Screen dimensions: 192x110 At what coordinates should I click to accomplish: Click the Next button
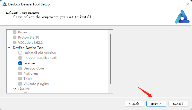pos(156,104)
